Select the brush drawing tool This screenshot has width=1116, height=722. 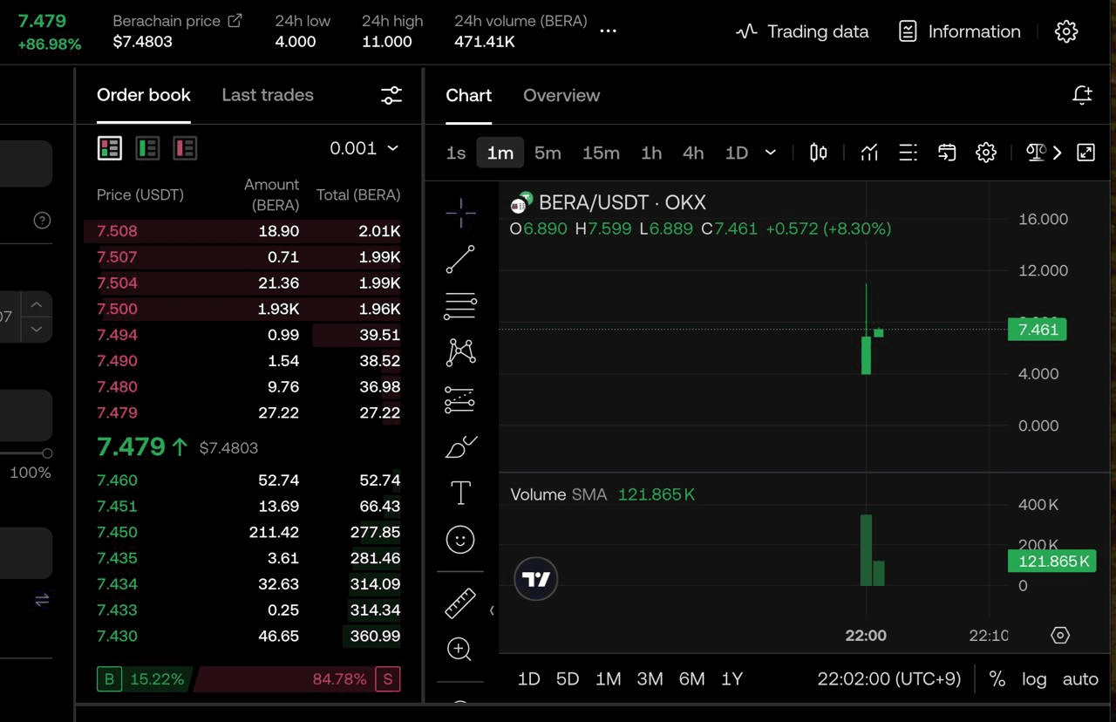tap(460, 446)
